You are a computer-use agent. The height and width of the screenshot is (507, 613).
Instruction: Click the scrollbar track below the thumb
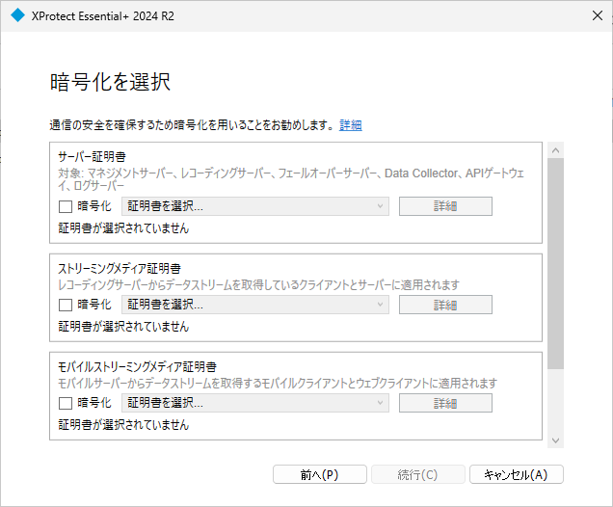[555, 401]
